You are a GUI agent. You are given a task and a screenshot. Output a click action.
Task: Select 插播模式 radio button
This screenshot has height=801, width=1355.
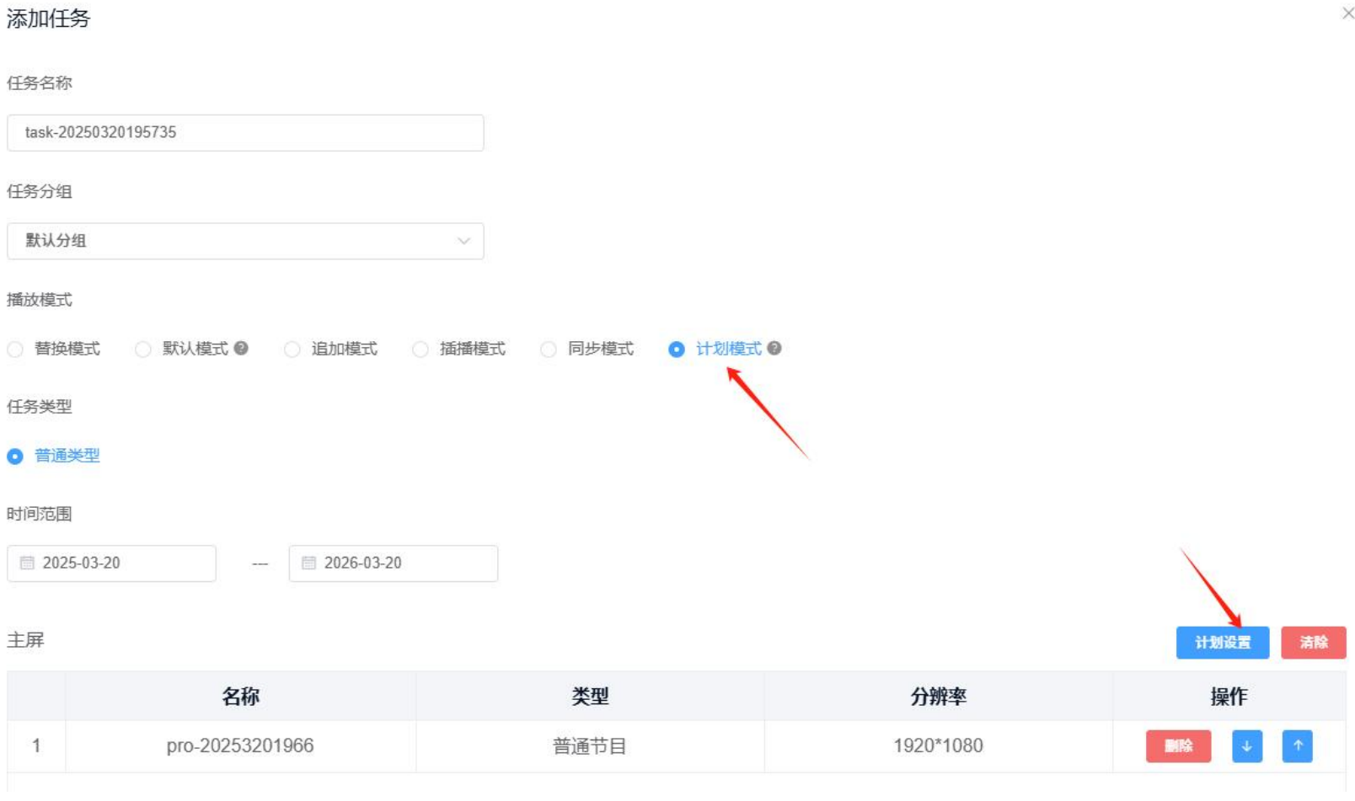pyautogui.click(x=420, y=350)
